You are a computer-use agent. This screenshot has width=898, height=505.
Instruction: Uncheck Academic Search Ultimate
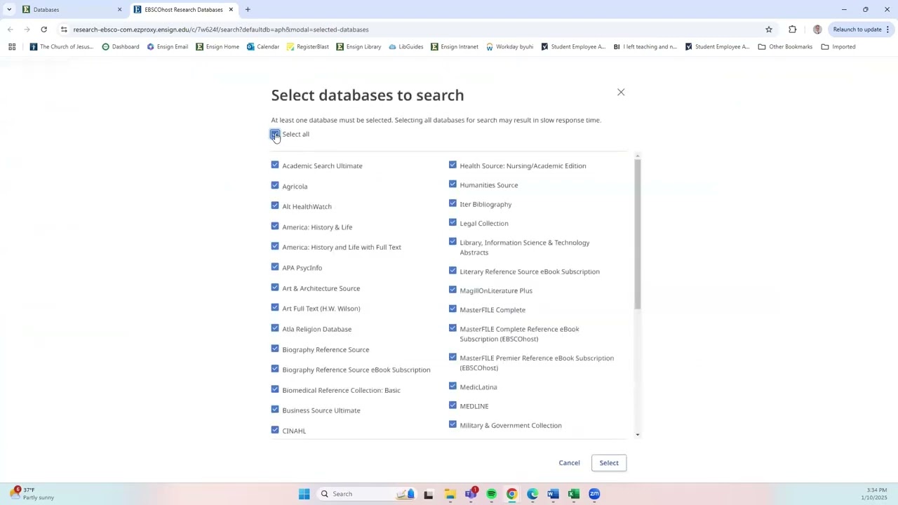275,165
